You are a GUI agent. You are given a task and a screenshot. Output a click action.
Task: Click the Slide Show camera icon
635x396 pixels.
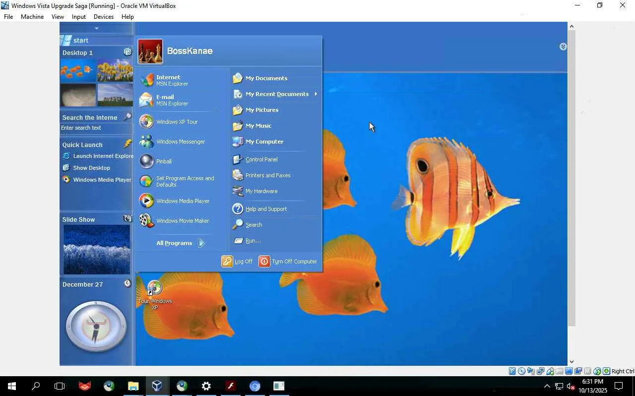point(127,219)
